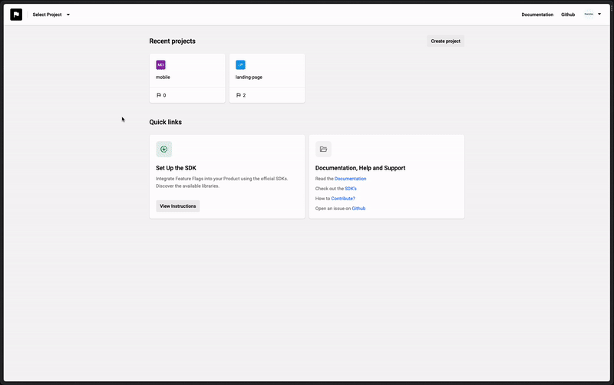The height and width of the screenshot is (385, 614).
Task: Click Documentation, Help and Support title
Action: point(360,168)
